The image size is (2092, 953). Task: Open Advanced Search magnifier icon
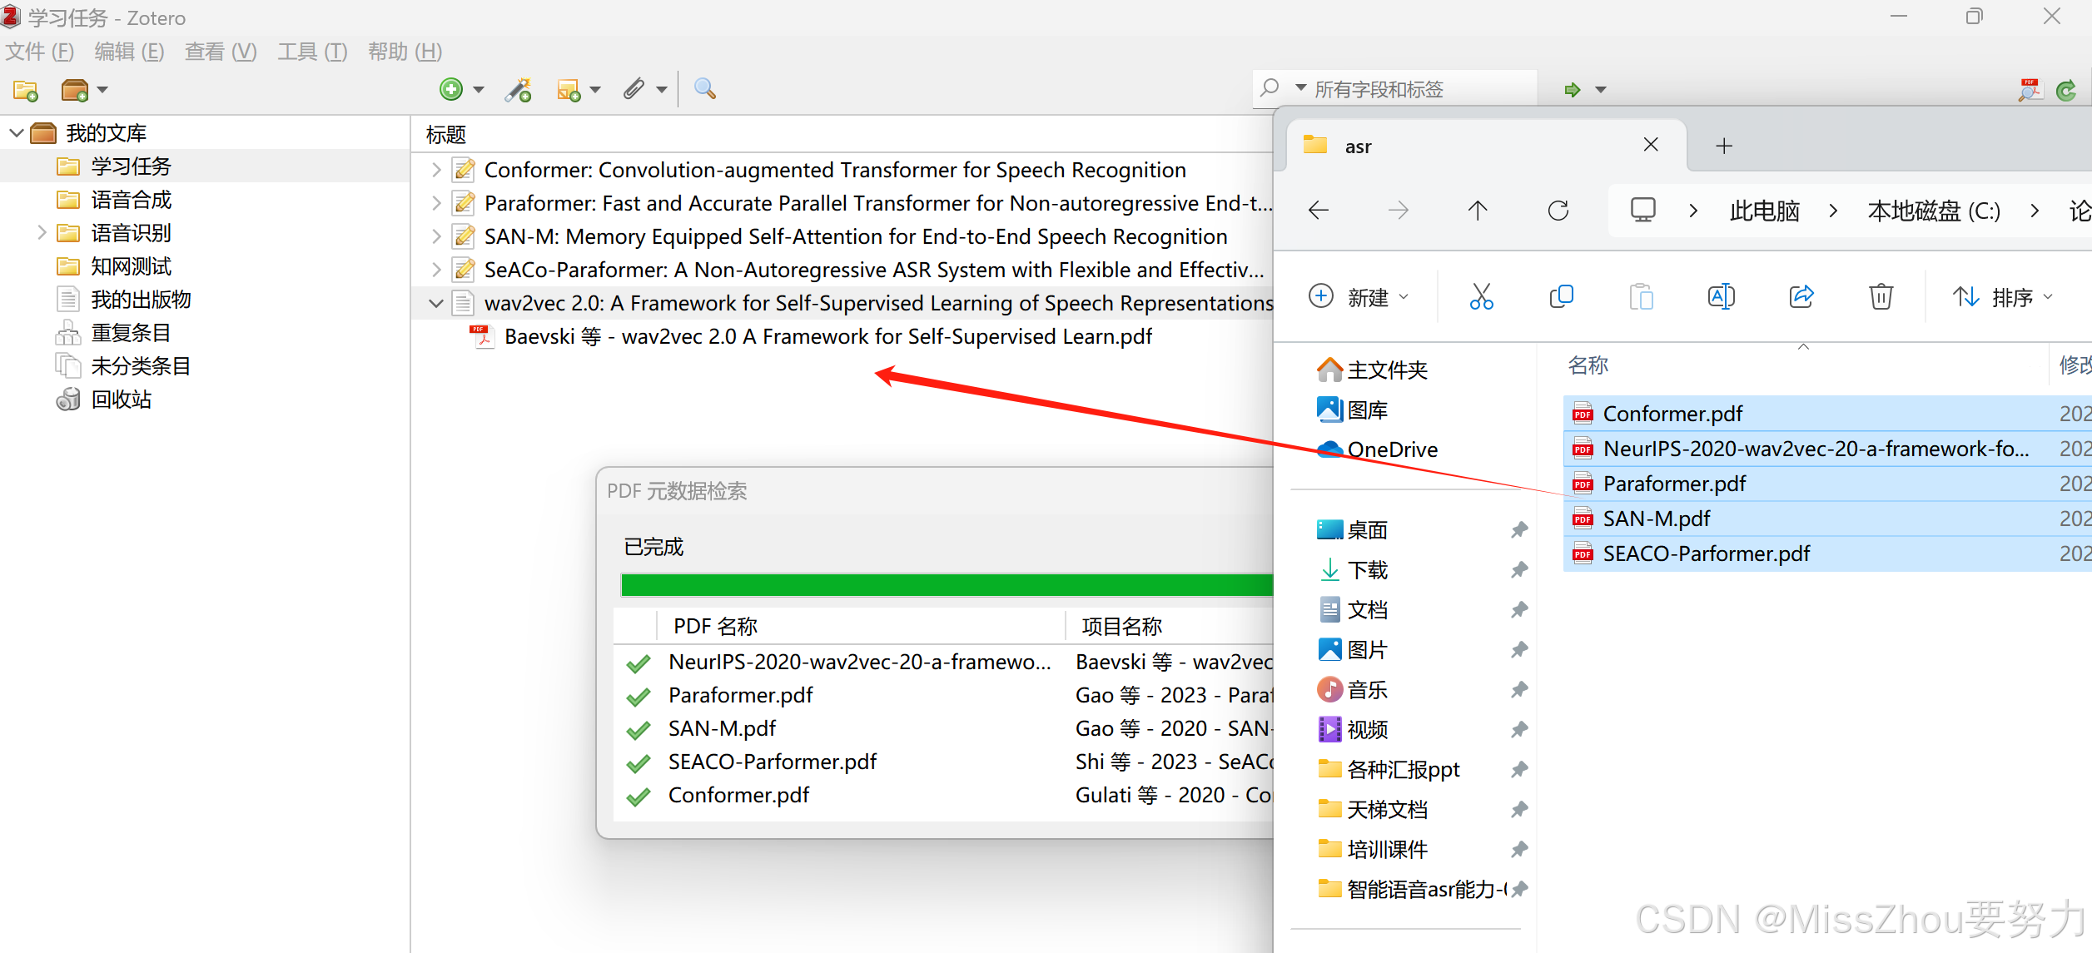(704, 88)
